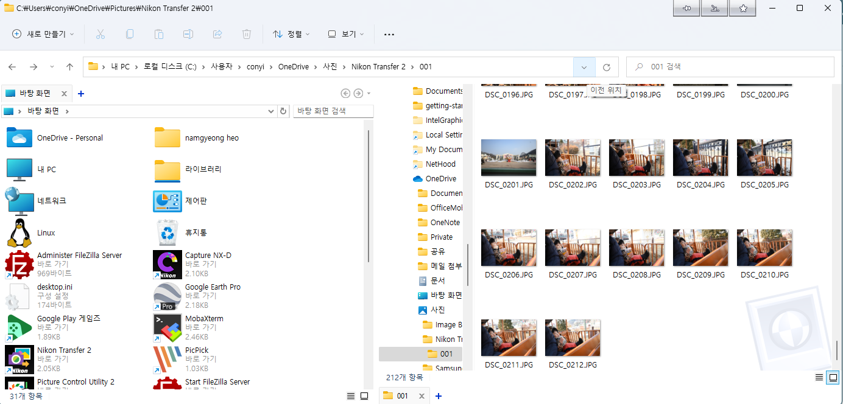Open navigation history dropdown beside desktop pane arrows
Screen dimensions: 843x404
pyautogui.click(x=369, y=94)
